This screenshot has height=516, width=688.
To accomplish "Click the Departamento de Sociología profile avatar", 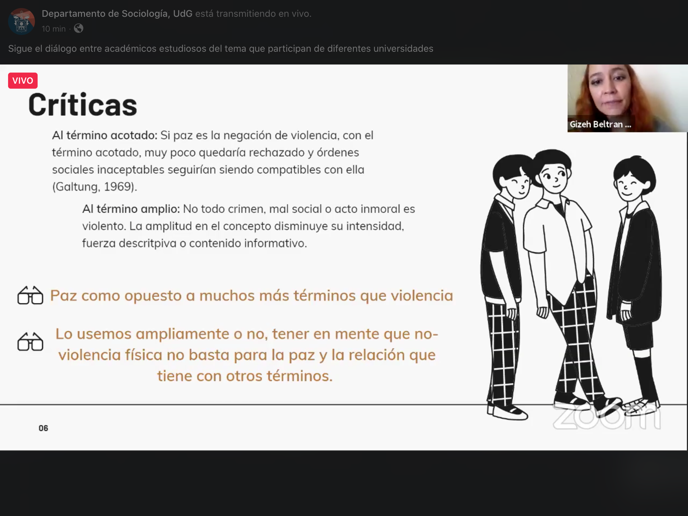I will (x=21, y=21).
